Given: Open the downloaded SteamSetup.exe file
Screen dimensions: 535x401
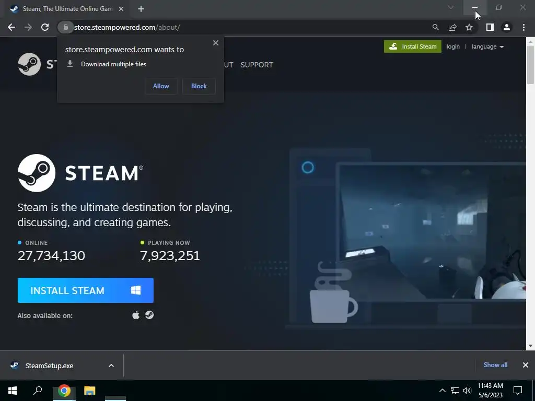Looking at the screenshot, I should point(49,365).
